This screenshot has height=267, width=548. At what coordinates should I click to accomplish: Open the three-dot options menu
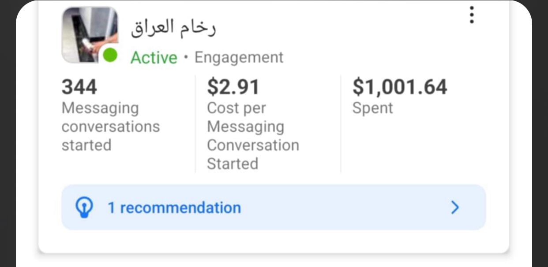click(x=472, y=15)
